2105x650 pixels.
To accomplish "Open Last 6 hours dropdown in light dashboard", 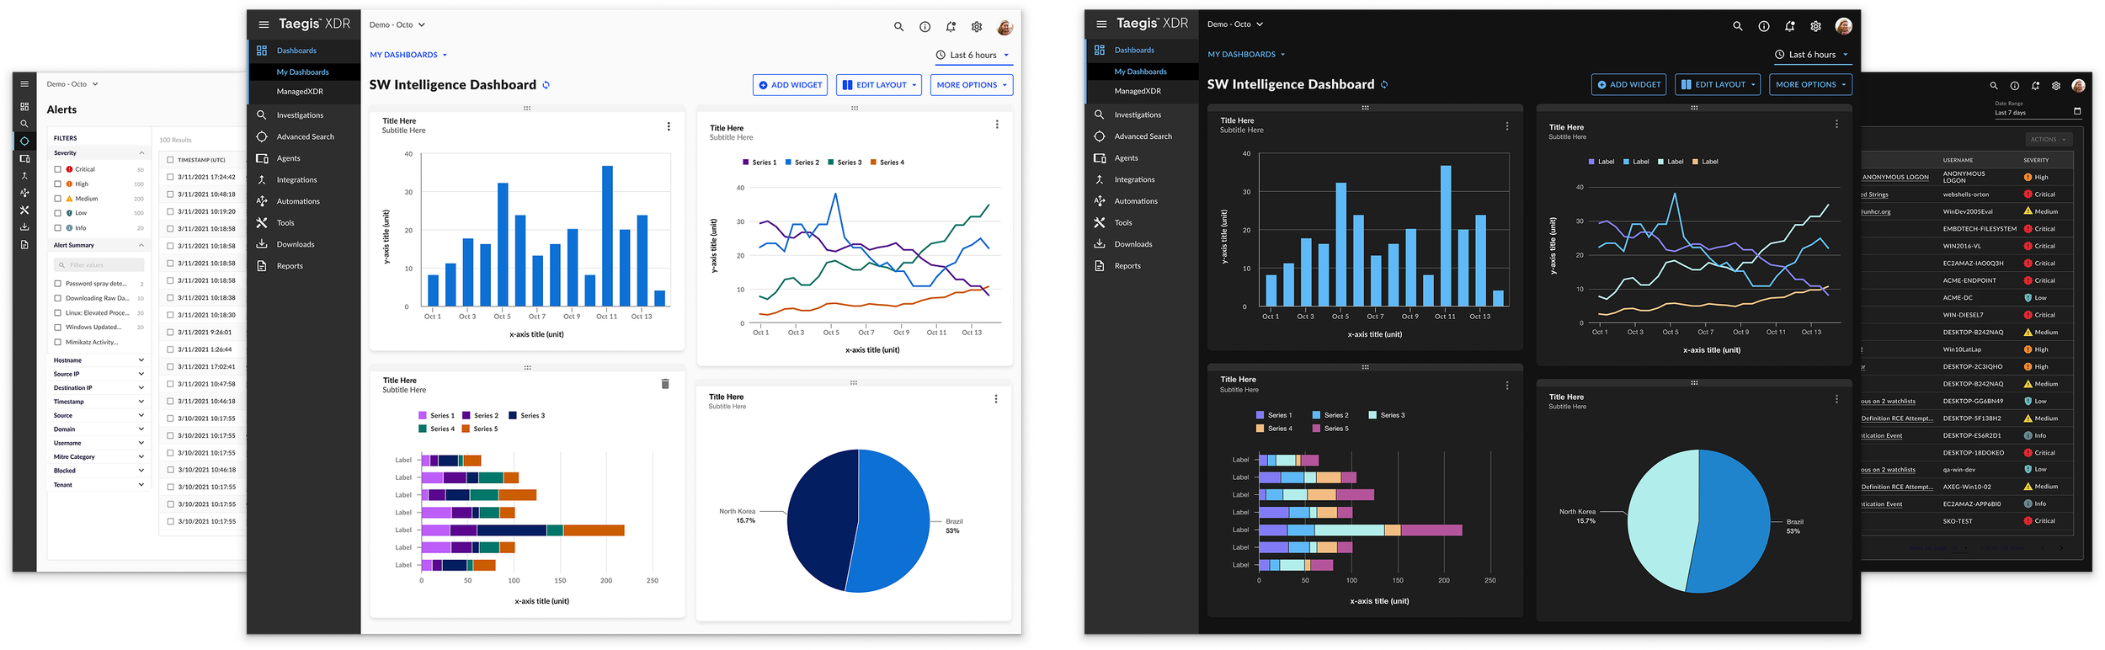I will pyautogui.click(x=973, y=56).
